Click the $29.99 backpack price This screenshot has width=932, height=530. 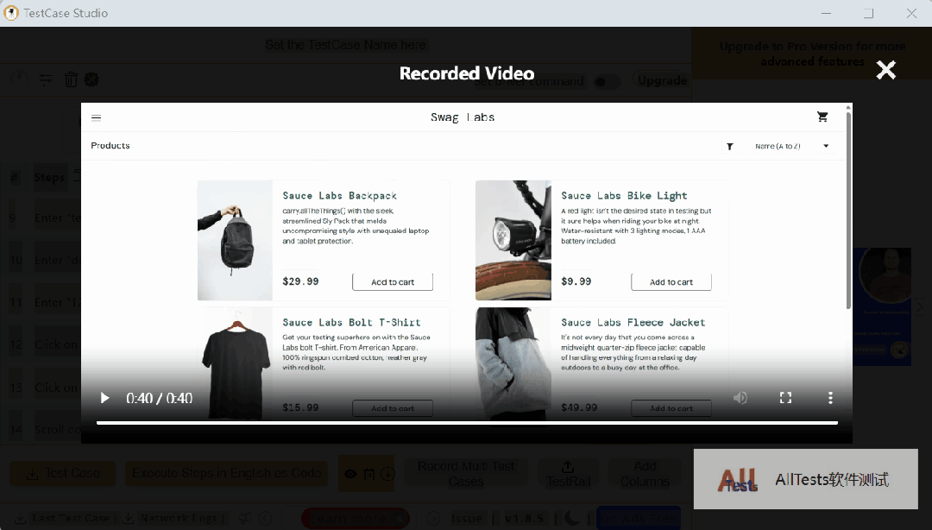pos(300,281)
